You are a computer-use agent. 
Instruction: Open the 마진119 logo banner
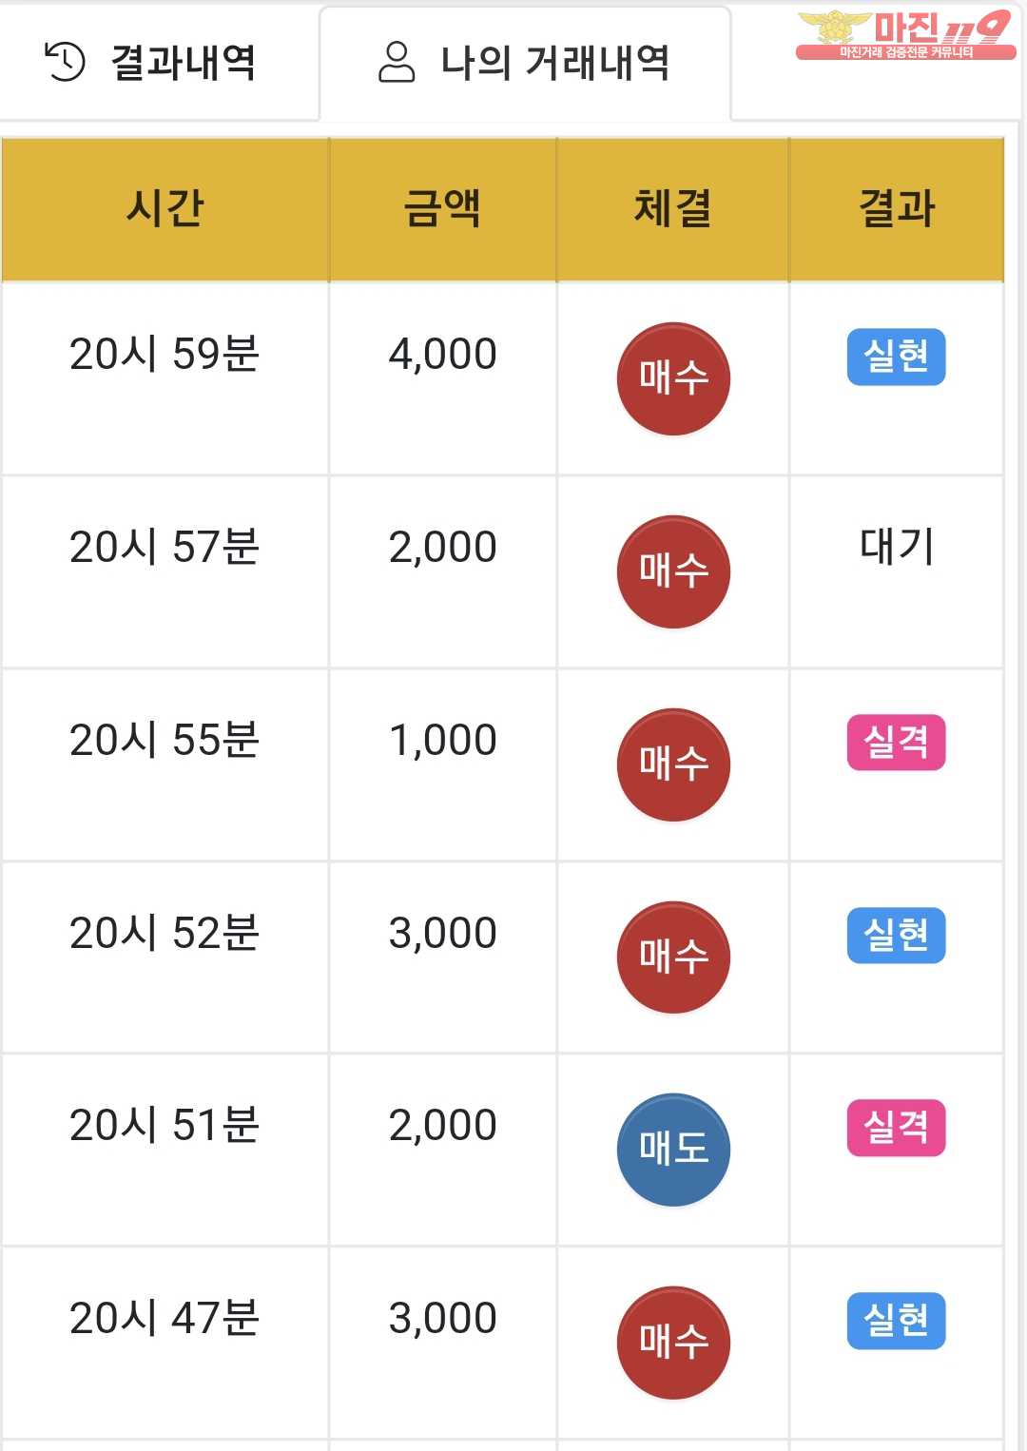tap(905, 34)
